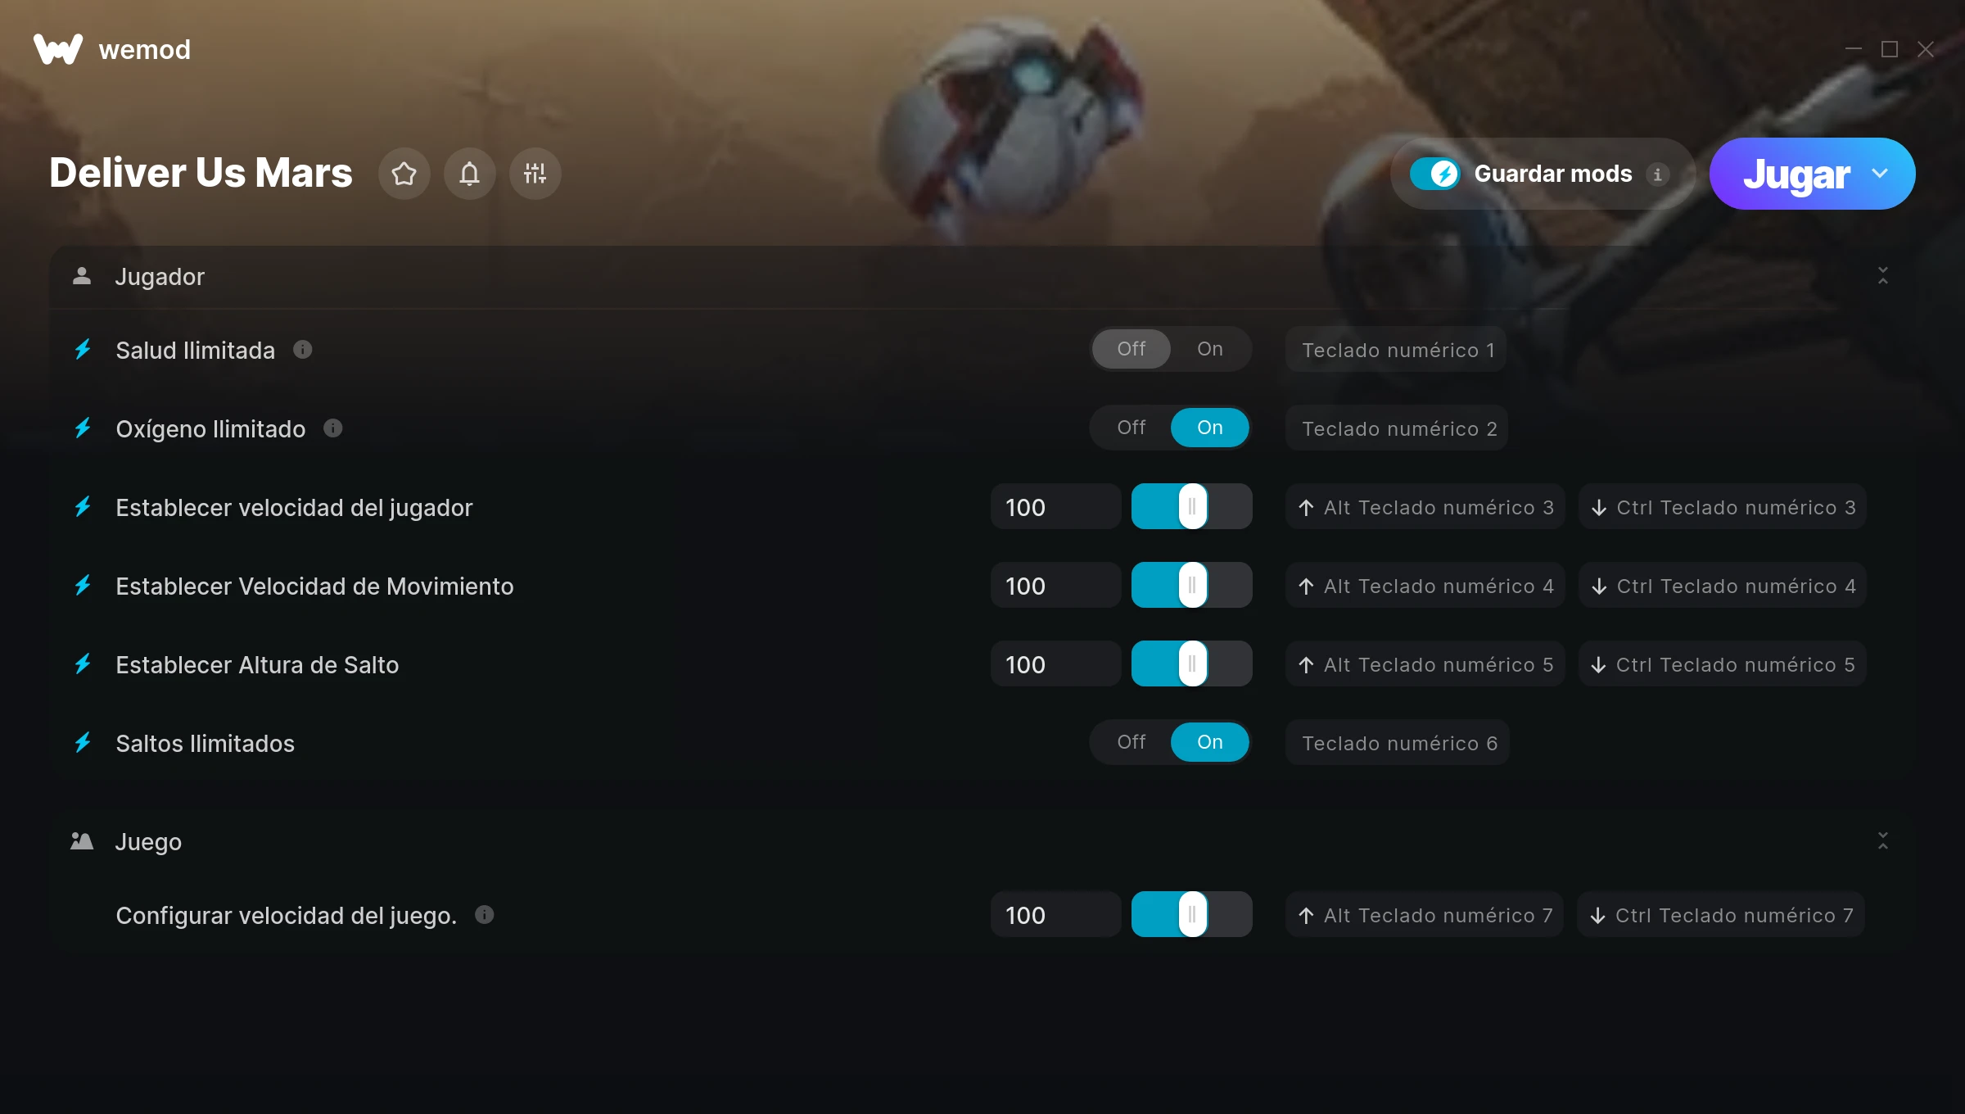
Task: Turn on Salud Ilimitada
Action: (x=1209, y=349)
